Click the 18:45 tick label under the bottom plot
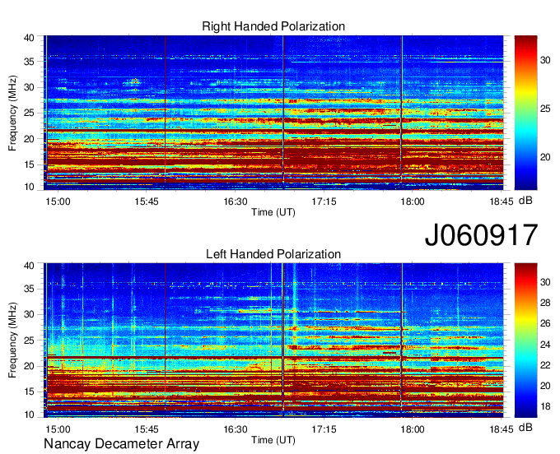 pyautogui.click(x=501, y=429)
